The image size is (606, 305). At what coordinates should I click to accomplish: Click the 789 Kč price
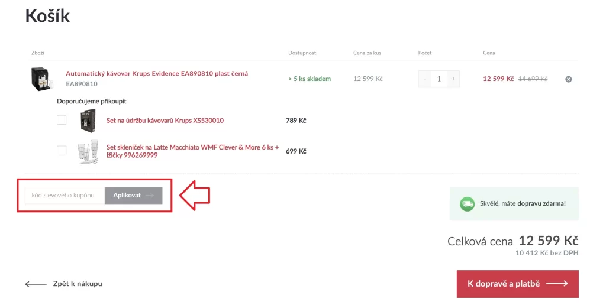(x=296, y=121)
